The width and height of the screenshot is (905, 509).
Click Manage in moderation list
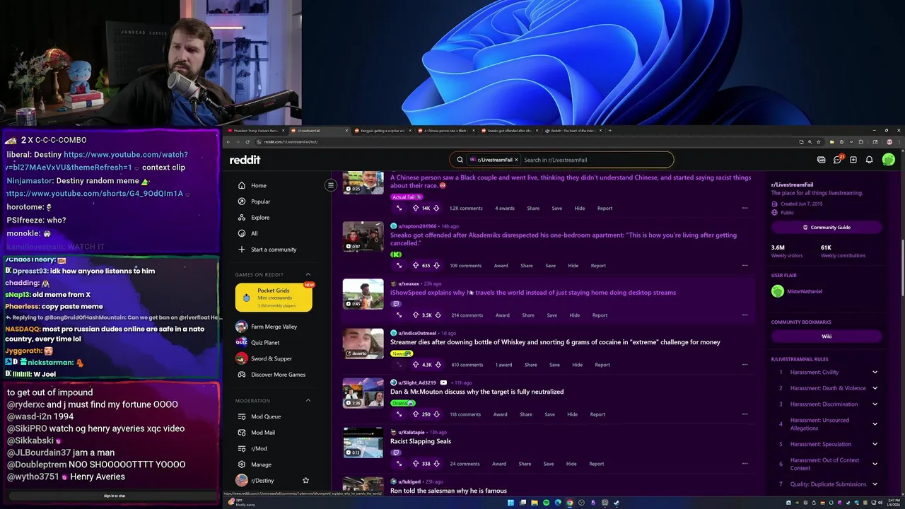(x=261, y=464)
